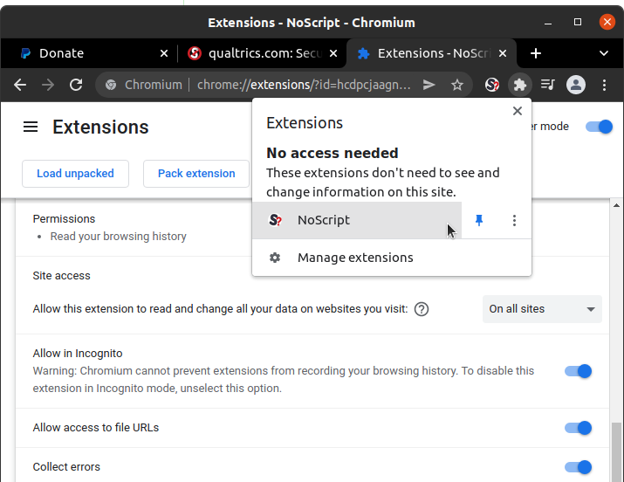Click the Chromium site info icon in address bar
The height and width of the screenshot is (482, 624).
pyautogui.click(x=111, y=85)
